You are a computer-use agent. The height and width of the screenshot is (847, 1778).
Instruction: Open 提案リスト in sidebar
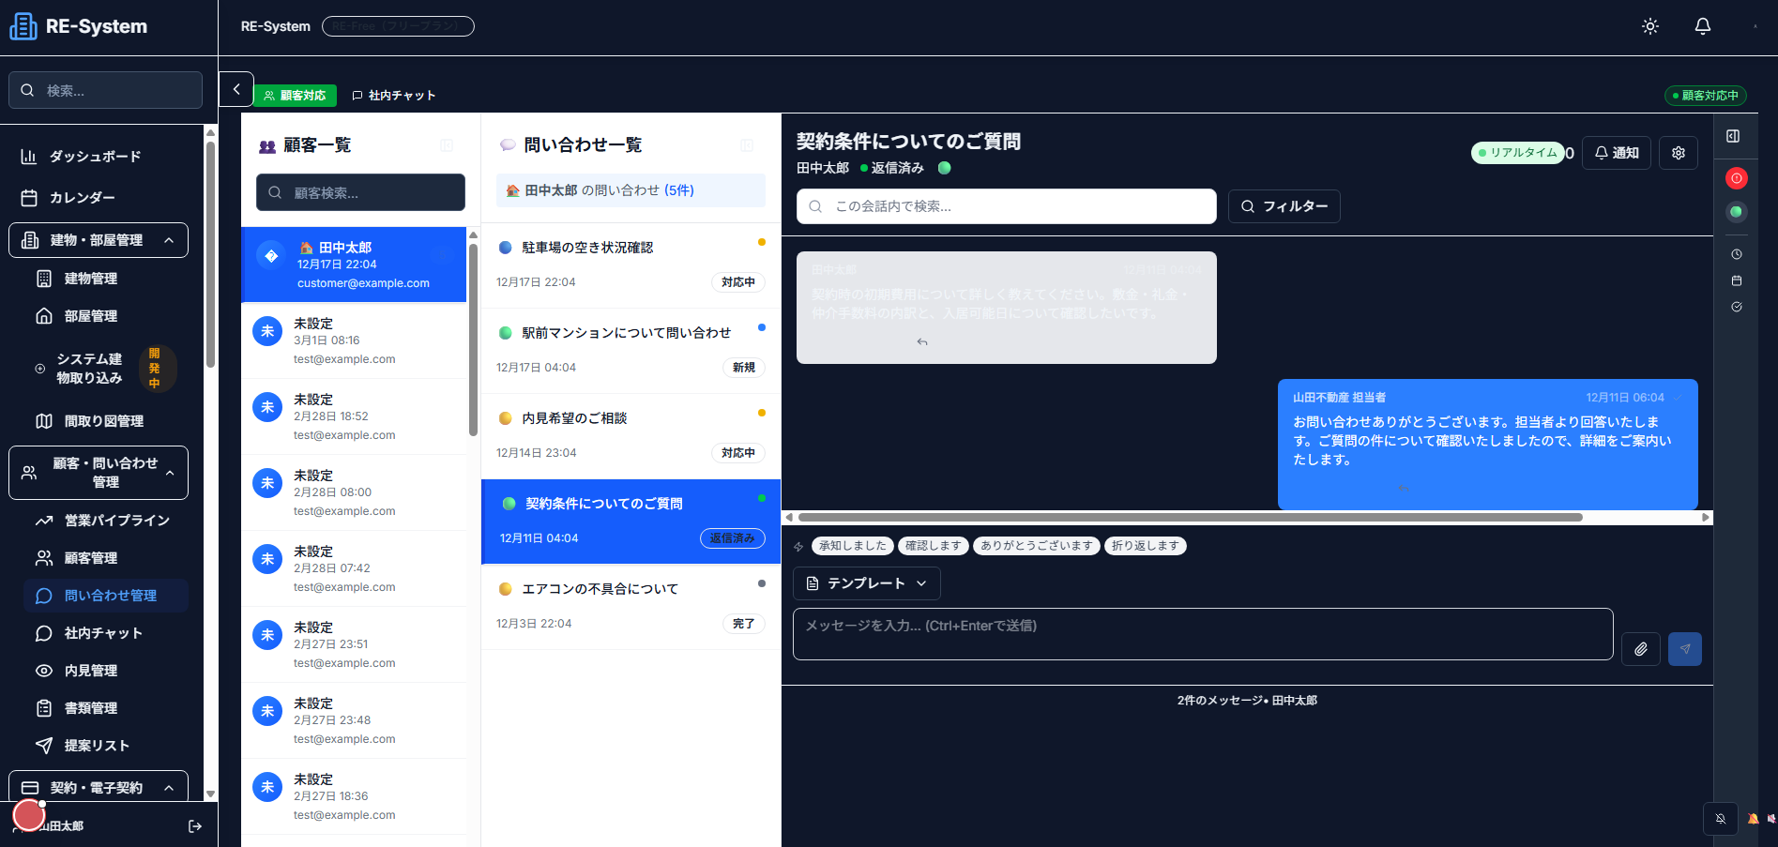click(x=106, y=746)
